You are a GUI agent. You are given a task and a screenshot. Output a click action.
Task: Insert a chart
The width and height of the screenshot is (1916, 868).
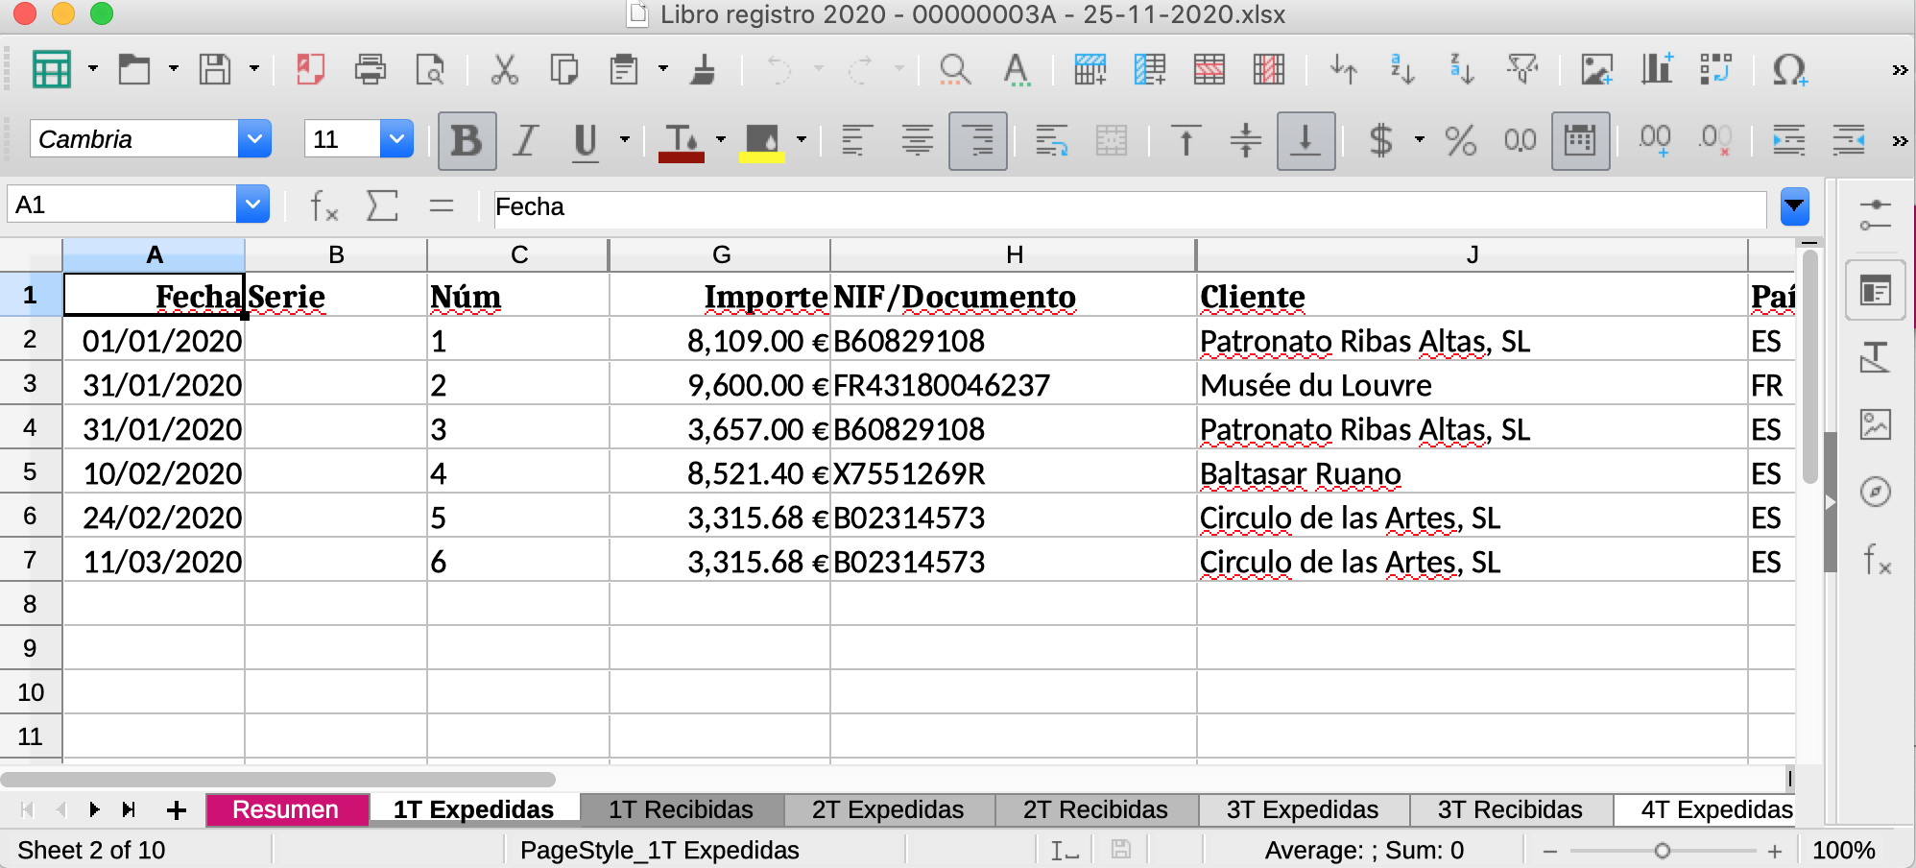1657,69
